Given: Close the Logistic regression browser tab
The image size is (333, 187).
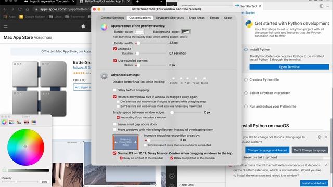Looking at the screenshot, I should (x=73, y=2).
